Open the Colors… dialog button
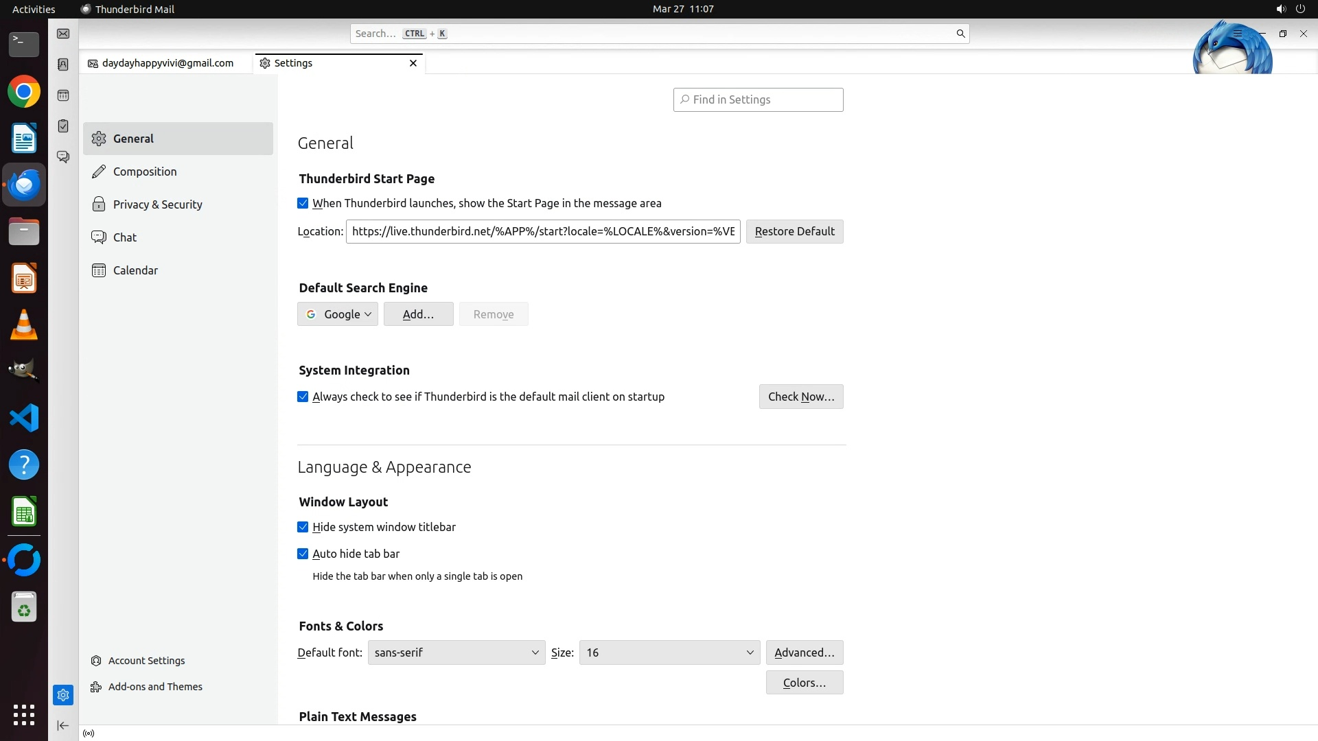Screen dimensions: 1318x741 804,683
